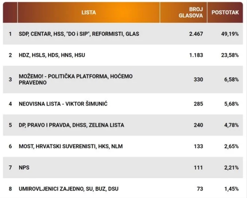Screen dimensions: 247x198
Task: Select DP, PRAVO I PRAVDA, DHSS row
Action: tap(123, 125)
